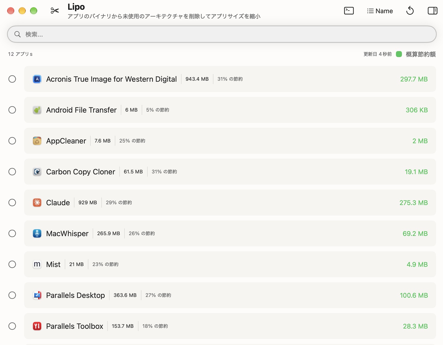The width and height of the screenshot is (443, 345).
Task: Click the Parallels Toolbox app icon
Action: (x=37, y=326)
